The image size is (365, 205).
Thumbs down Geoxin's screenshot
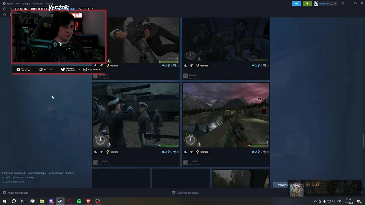192,65
